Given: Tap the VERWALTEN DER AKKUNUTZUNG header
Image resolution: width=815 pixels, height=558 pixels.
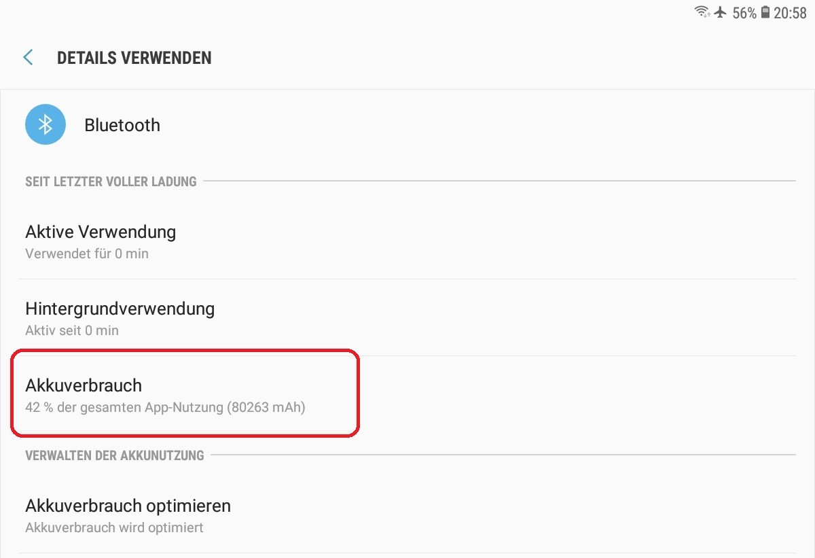Looking at the screenshot, I should pyautogui.click(x=115, y=455).
